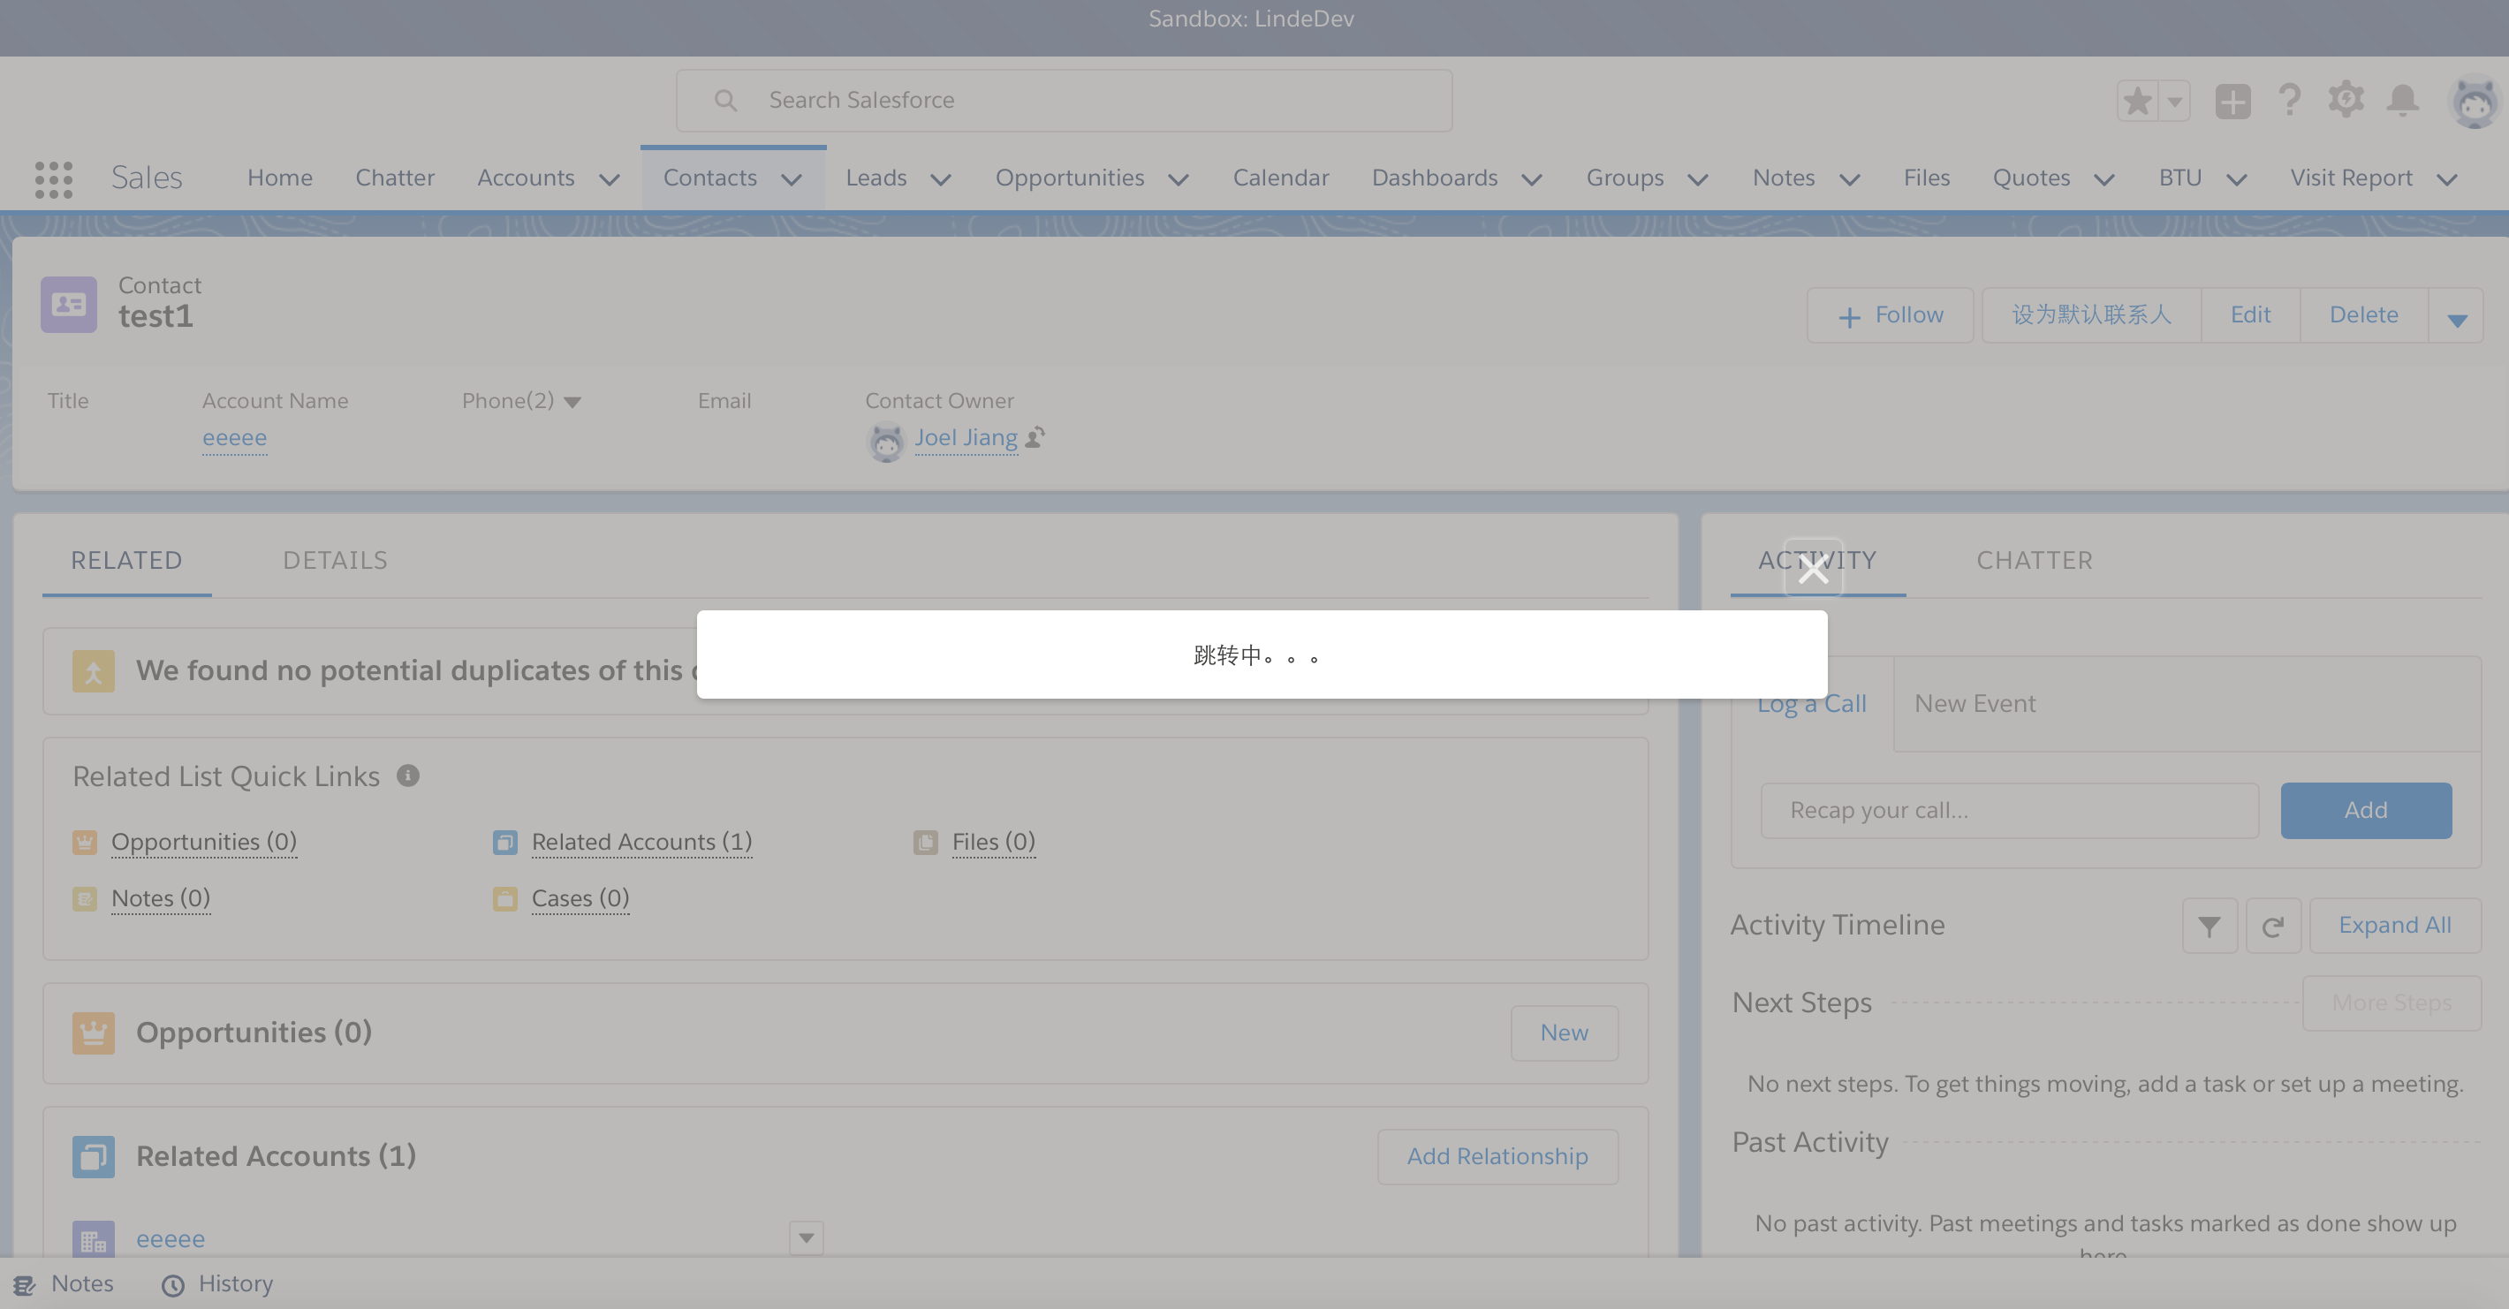Filter the Activity Timeline with the funnel icon
2509x1309 pixels.
click(2209, 926)
